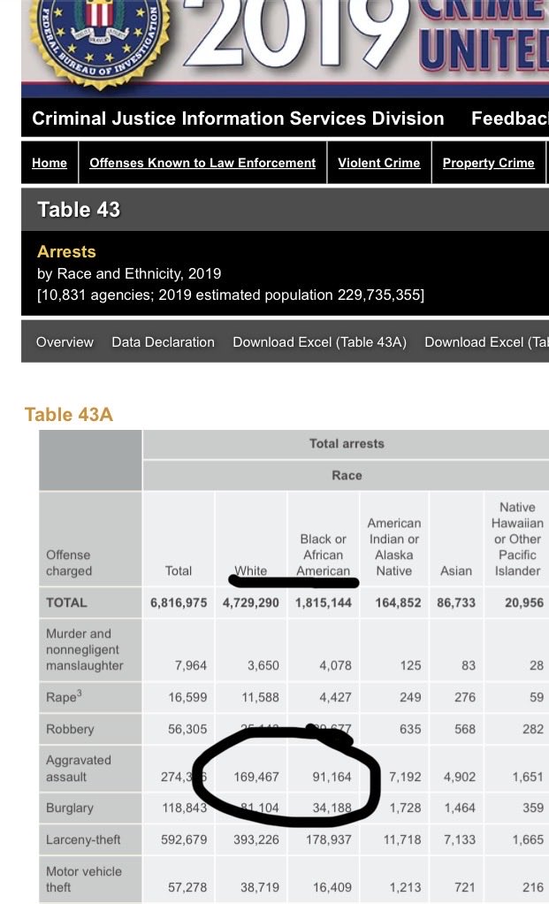Click the value 38,719

pyautogui.click(x=260, y=887)
